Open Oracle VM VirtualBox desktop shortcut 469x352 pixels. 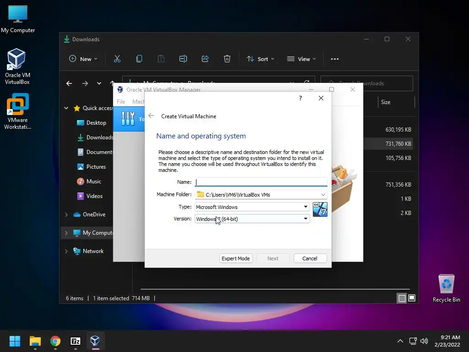point(17,66)
